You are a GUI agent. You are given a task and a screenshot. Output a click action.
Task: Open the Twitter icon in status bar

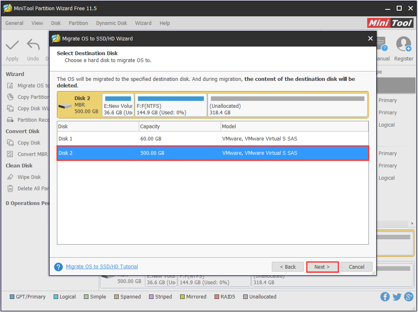coord(397,296)
